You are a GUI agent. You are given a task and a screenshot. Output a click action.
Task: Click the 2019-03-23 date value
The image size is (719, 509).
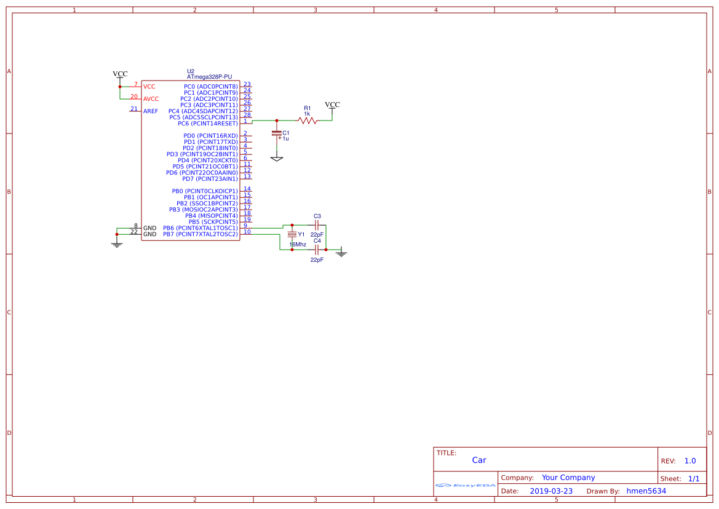tap(552, 491)
